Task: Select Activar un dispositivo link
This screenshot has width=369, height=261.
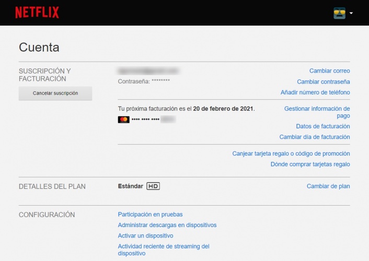Action: click(145, 235)
